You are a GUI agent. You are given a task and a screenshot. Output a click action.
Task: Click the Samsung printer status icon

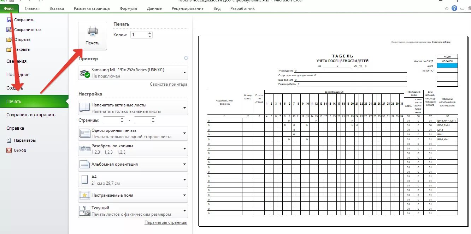[x=85, y=73]
